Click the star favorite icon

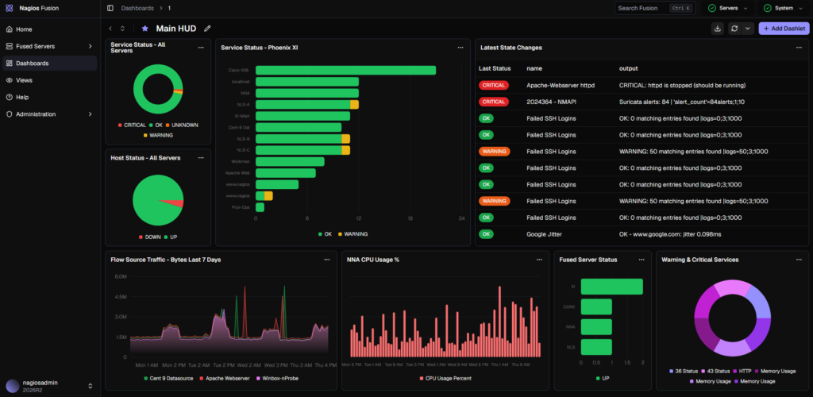144,29
